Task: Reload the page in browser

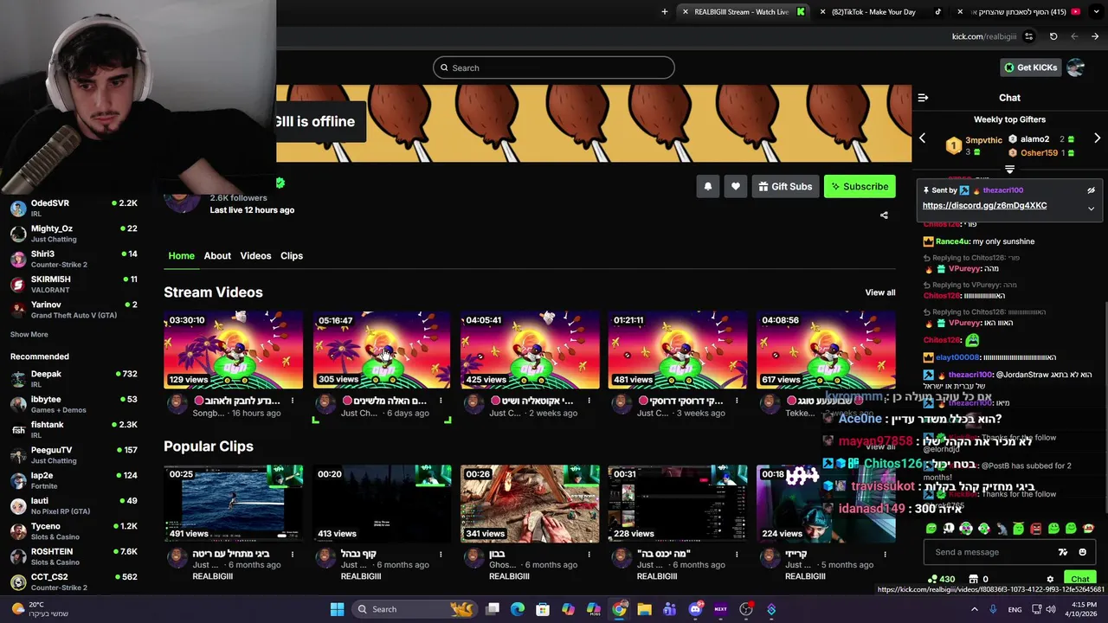Action: 1053,36
